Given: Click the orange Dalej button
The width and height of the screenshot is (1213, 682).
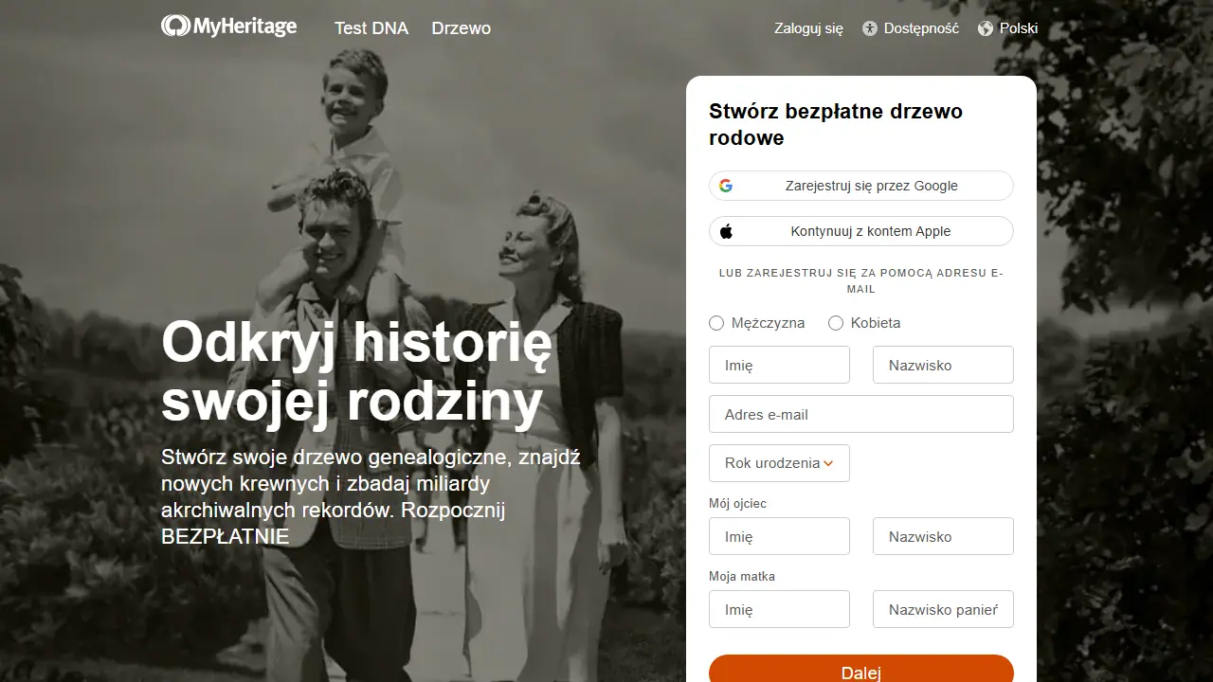Looking at the screenshot, I should 861,669.
